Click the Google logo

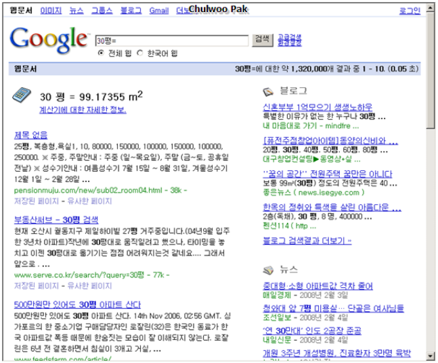[49, 40]
